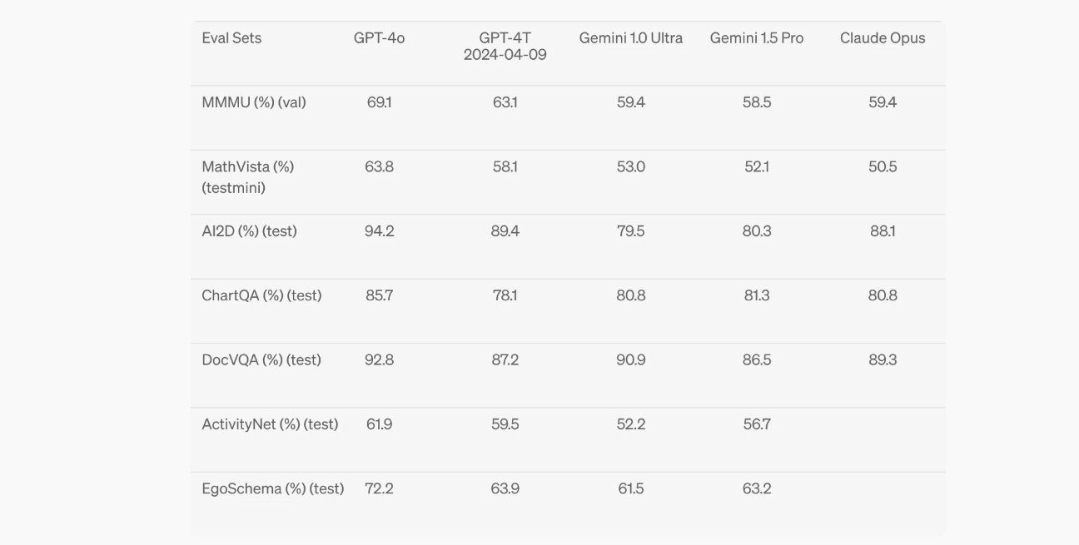Select Gemini 1.5 Pro ActivityNet score 56.7

click(x=757, y=424)
